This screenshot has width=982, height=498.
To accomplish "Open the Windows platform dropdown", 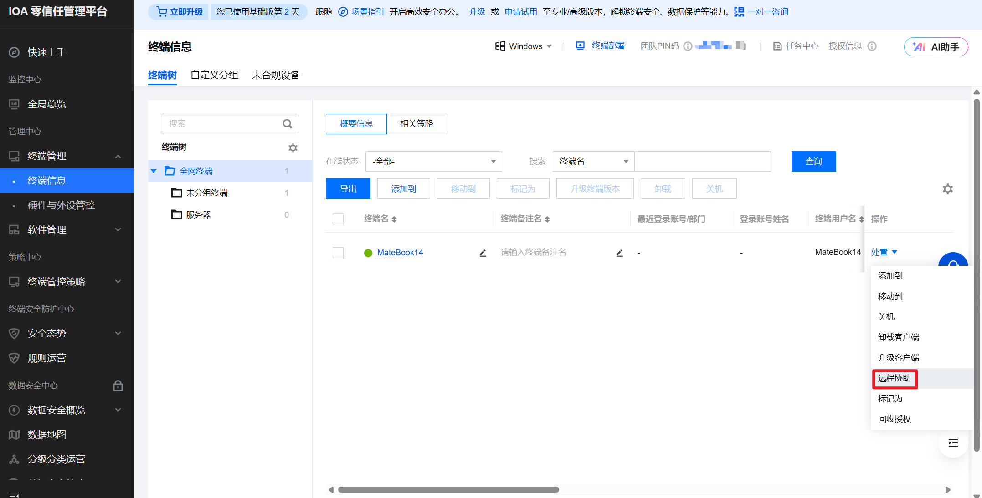I will tap(523, 46).
